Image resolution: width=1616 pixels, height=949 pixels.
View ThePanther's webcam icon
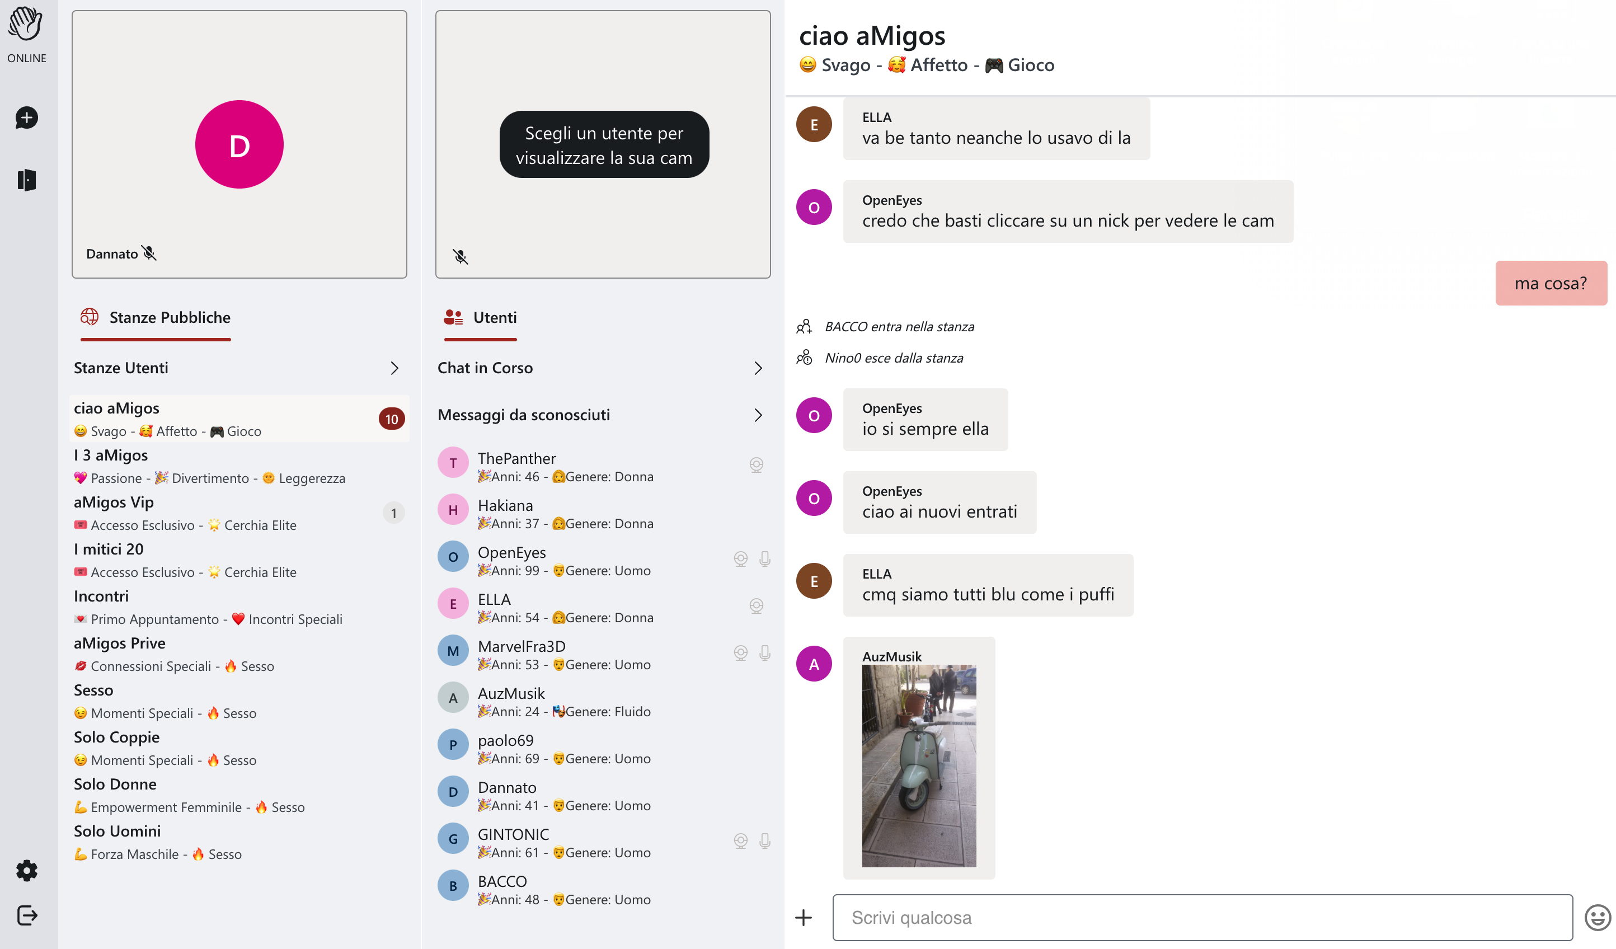756,465
